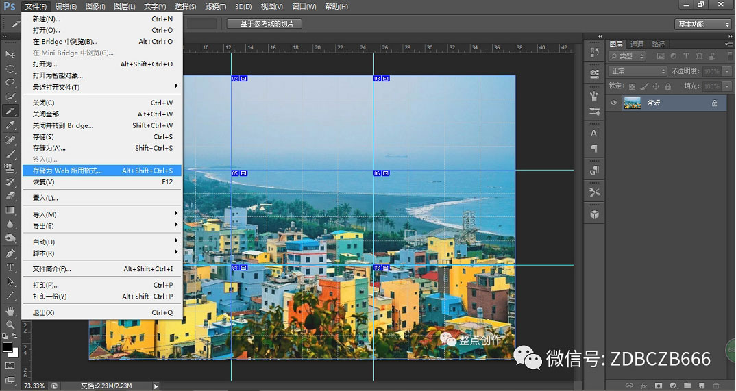Hide the 背景 layer using the eye icon
Image resolution: width=736 pixels, height=391 pixels.
pyautogui.click(x=614, y=103)
